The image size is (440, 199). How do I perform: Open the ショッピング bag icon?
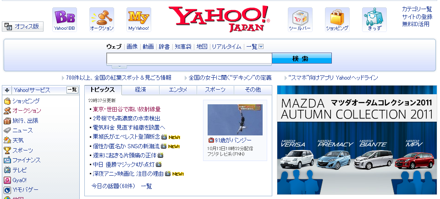click(337, 17)
